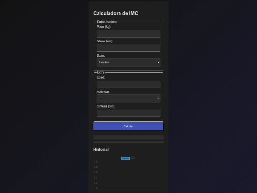Click the Datos básicos legend text

pyautogui.click(x=107, y=22)
